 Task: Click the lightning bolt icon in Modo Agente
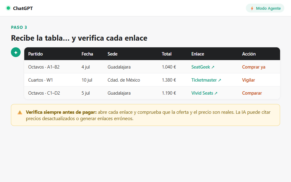[252, 8]
